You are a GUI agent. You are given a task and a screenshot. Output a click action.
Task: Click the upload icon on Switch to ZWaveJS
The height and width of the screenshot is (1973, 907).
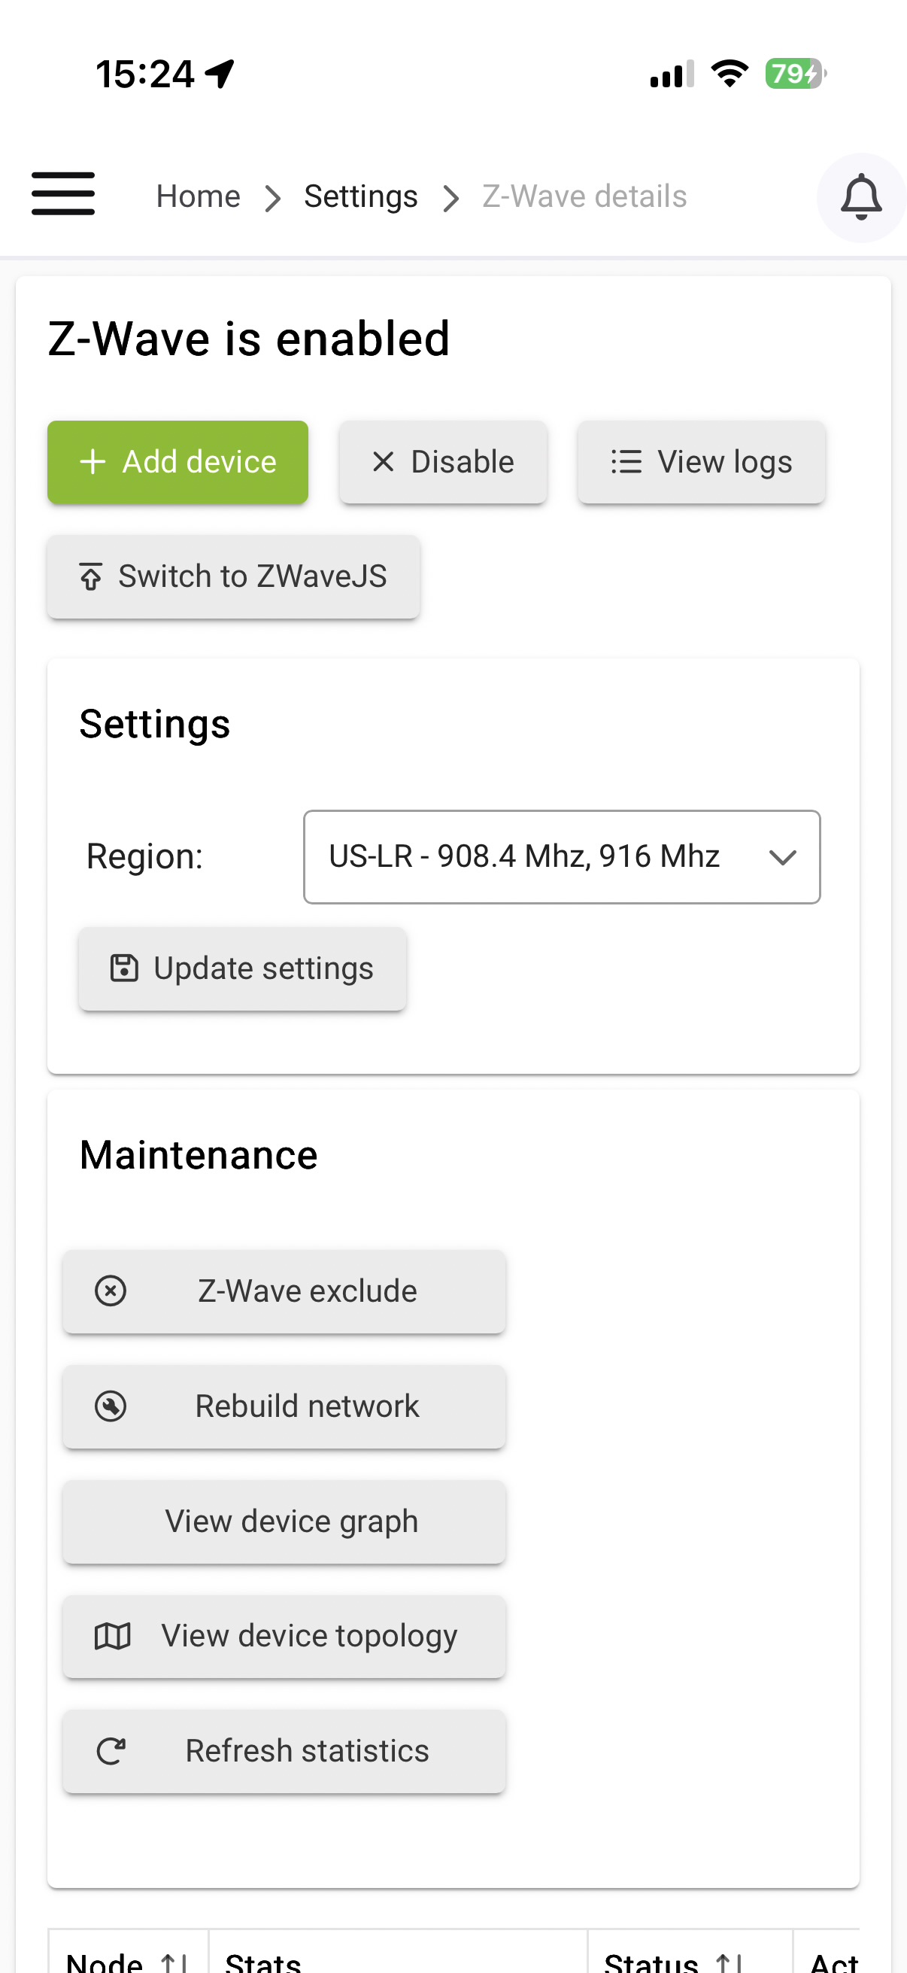(x=91, y=576)
